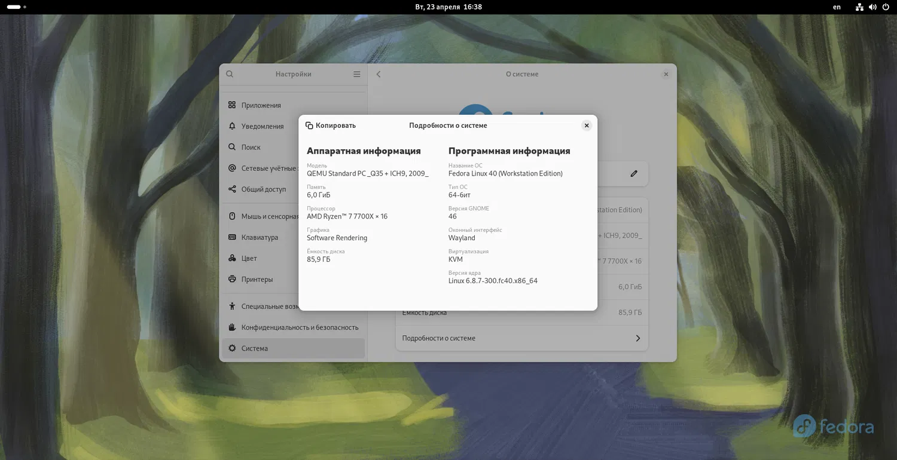Open the system status menu via power icon
This screenshot has width=897, height=460.
pyautogui.click(x=886, y=7)
